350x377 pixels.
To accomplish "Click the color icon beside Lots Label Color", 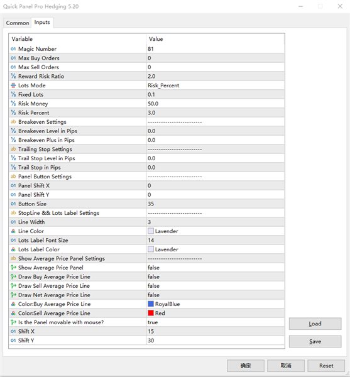I will click(x=13, y=249).
